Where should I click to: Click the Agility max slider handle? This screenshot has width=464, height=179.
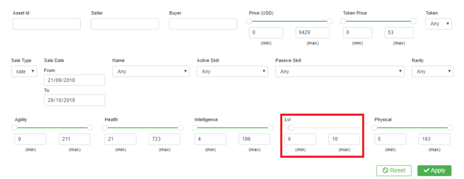pyautogui.click(x=90, y=128)
